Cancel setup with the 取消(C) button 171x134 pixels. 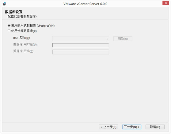click(155, 127)
